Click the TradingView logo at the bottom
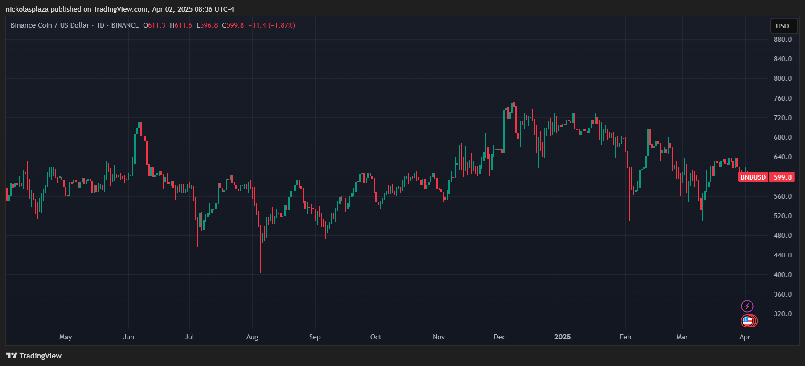 coord(33,356)
